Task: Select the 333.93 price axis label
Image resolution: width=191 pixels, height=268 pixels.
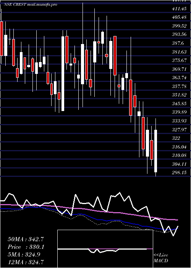Action: [x=179, y=121]
